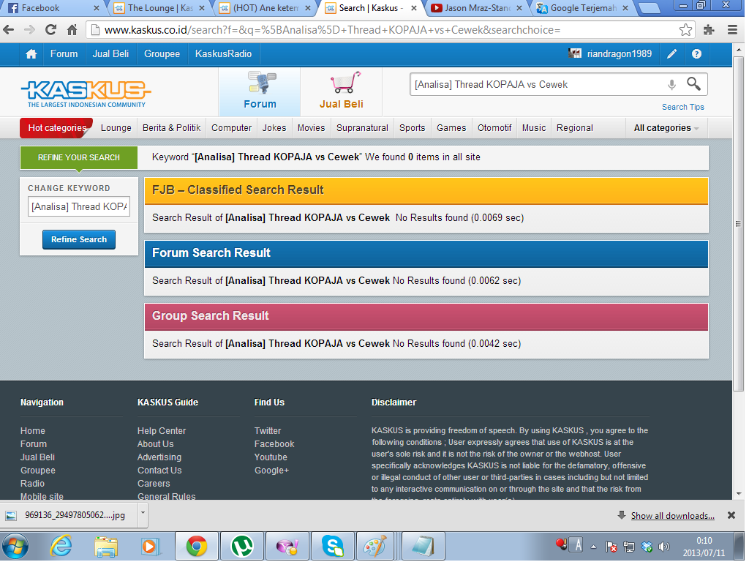Open uTorrent from the taskbar
Image resolution: width=749 pixels, height=562 pixels.
point(241,546)
